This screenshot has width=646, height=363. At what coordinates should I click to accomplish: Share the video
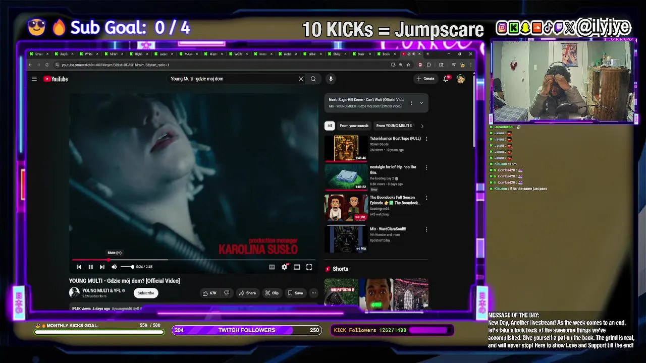[247, 293]
